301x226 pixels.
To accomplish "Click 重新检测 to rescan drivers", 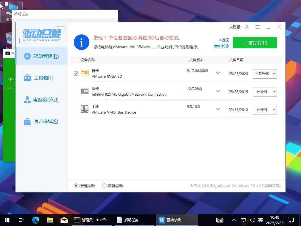I will (221, 46).
